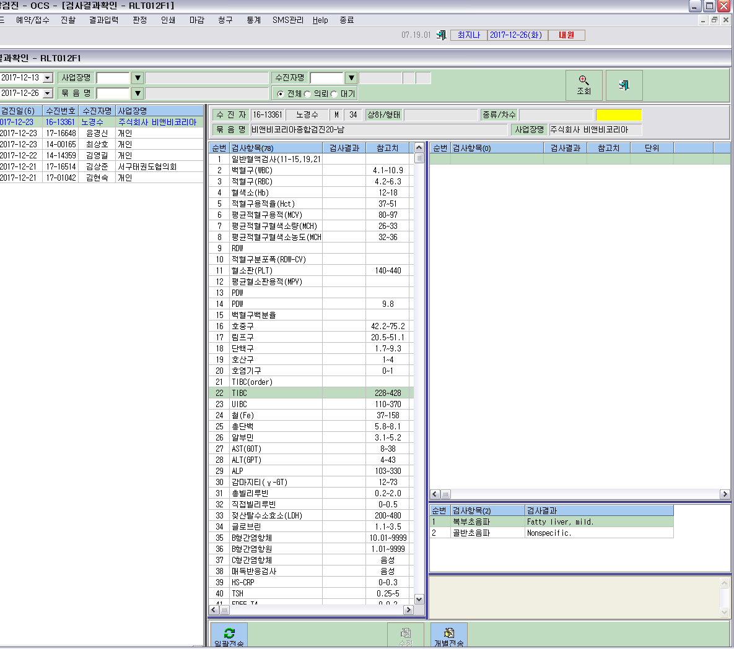Click the exit door icon next to 조회
This screenshot has width=734, height=649.
[624, 85]
